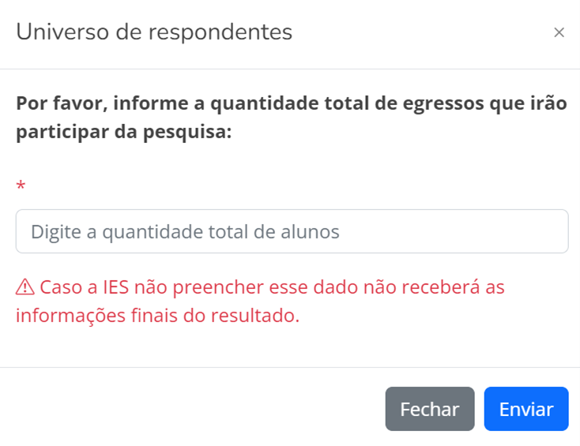Submit with the blue Enviar button
This screenshot has width=580, height=446.
tap(526, 409)
